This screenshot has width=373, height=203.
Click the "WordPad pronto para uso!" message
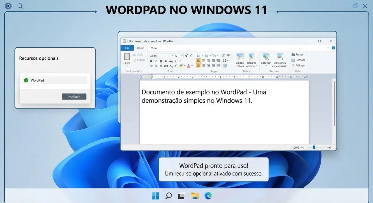coord(214,166)
